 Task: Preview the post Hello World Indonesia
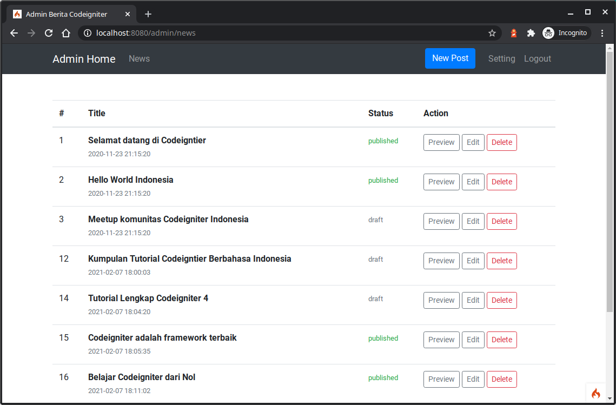441,182
